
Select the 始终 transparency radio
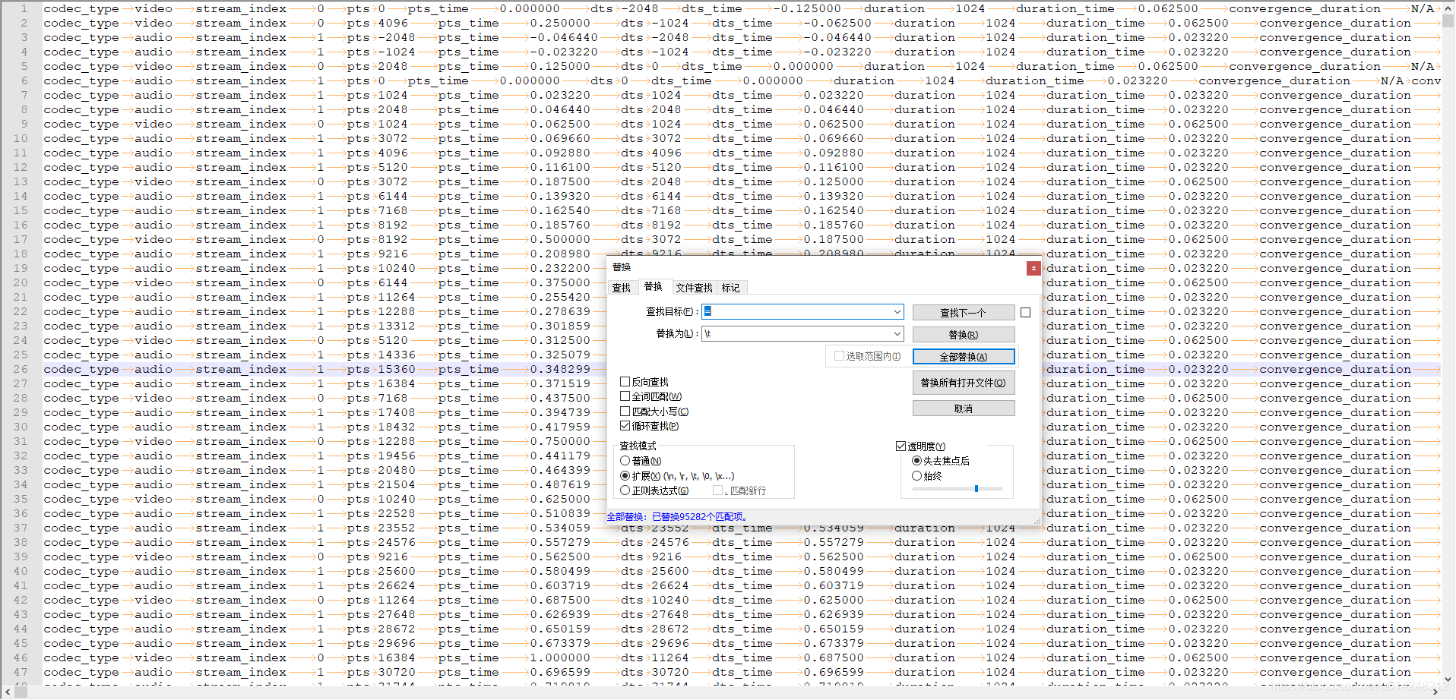click(916, 476)
